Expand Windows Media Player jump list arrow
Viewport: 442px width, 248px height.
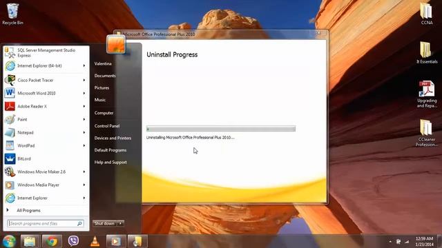click(84, 185)
